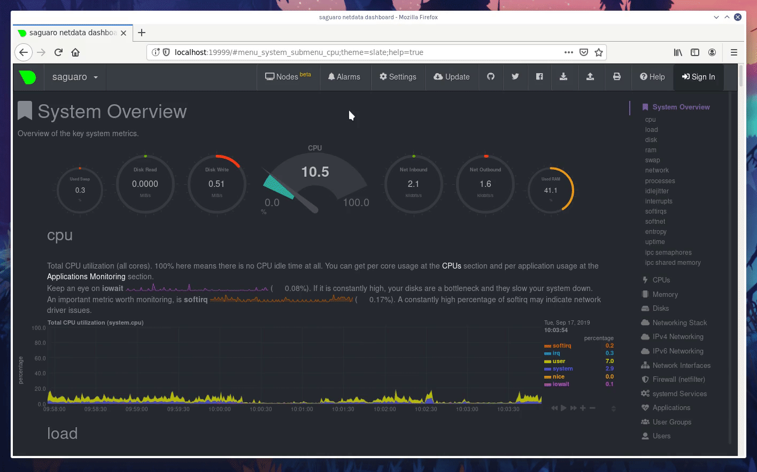Go to Firefox home page icon
This screenshot has height=472, width=757.
[x=75, y=52]
